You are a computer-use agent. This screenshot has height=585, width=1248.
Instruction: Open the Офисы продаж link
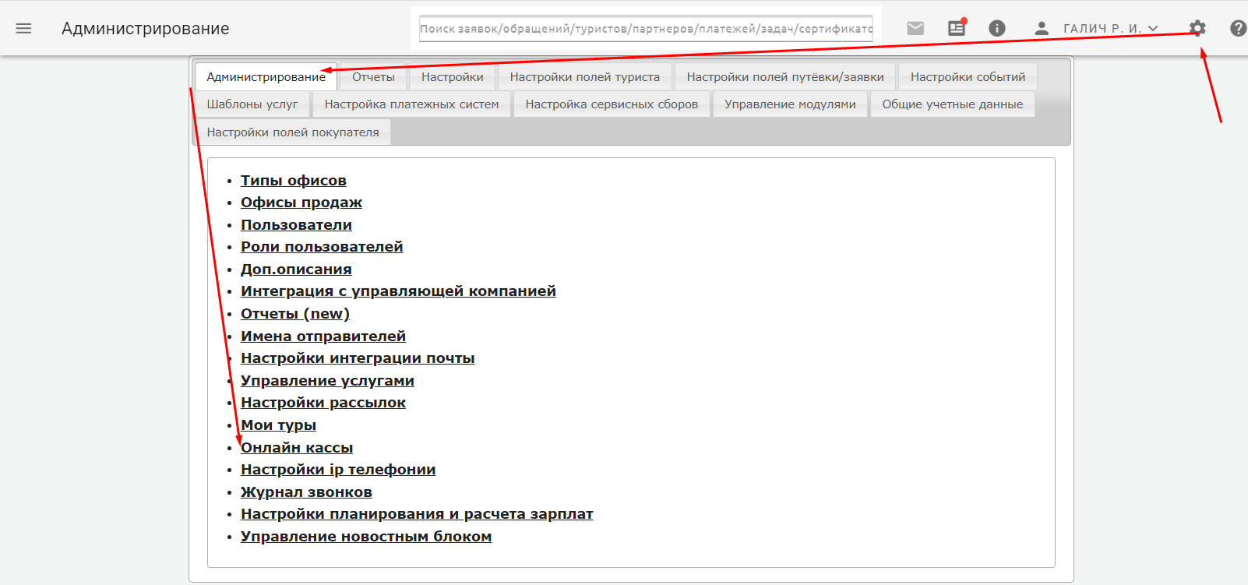click(301, 203)
